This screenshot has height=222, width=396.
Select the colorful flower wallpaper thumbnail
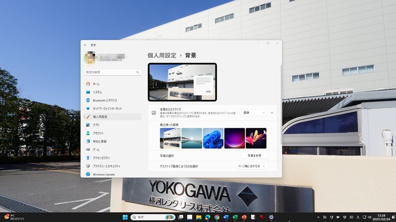coord(256,138)
